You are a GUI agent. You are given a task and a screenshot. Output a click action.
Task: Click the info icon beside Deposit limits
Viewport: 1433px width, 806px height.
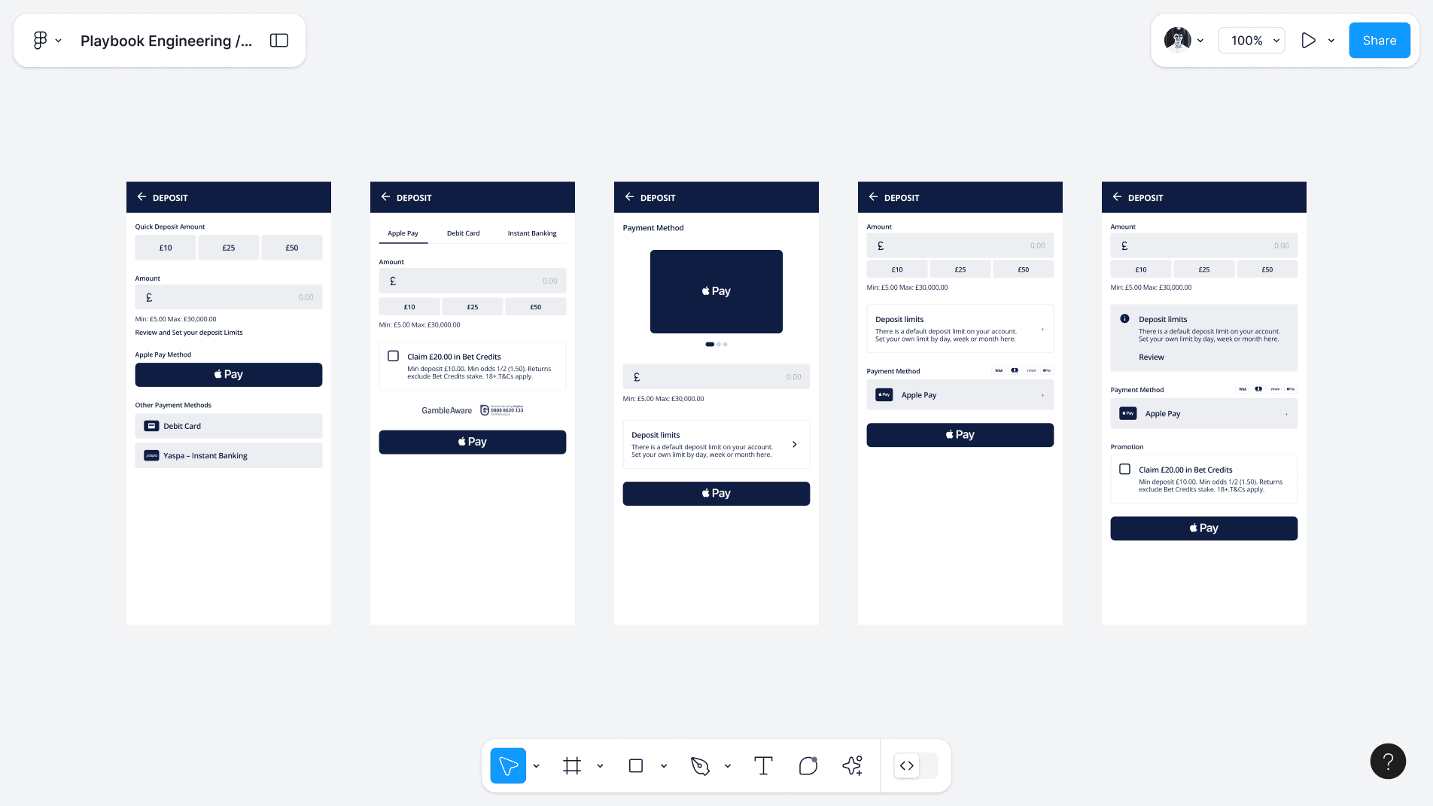pos(1124,318)
